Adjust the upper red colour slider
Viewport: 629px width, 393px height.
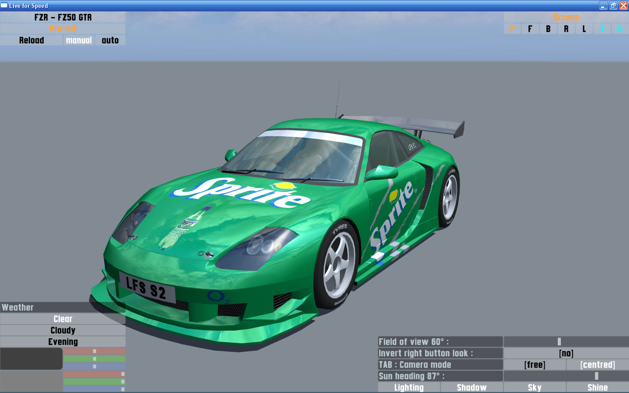pos(94,351)
